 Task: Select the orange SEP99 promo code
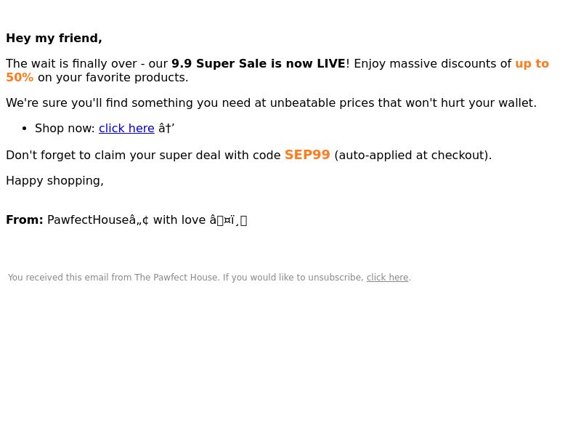pyautogui.click(x=307, y=155)
